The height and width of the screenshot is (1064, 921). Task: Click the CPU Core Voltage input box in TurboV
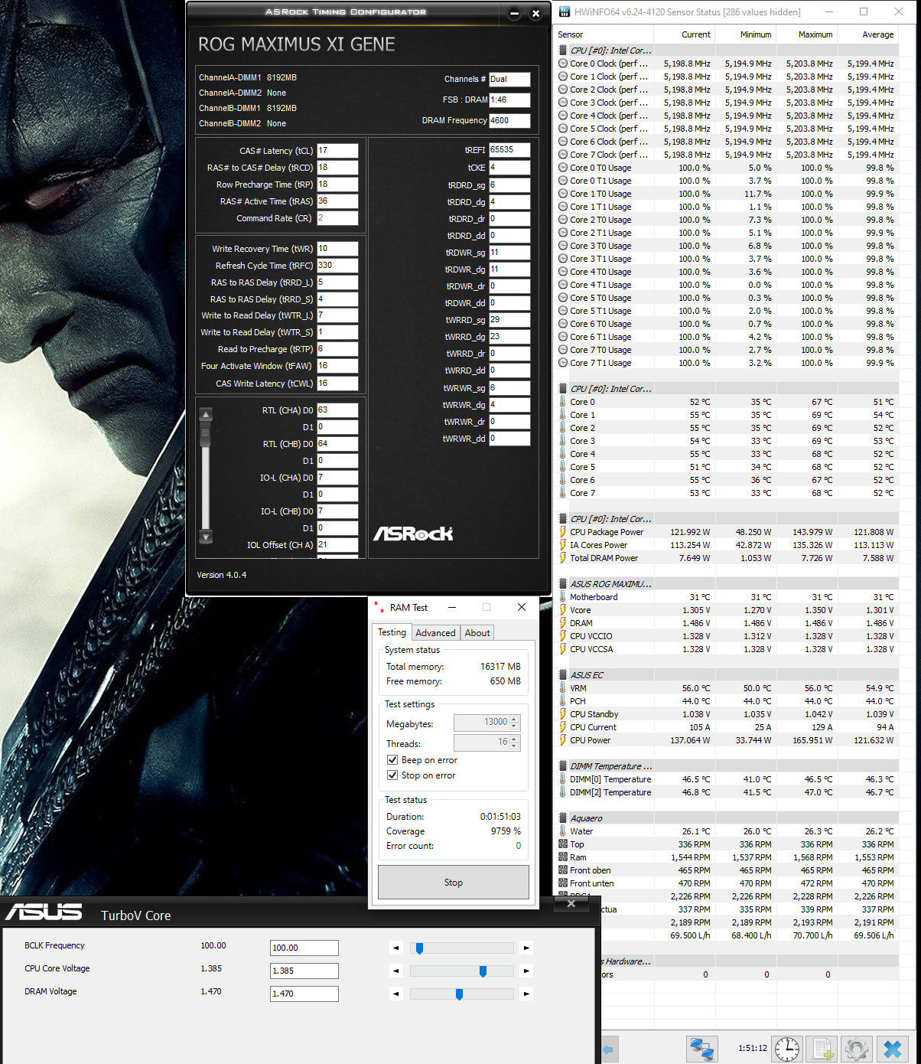tap(304, 971)
